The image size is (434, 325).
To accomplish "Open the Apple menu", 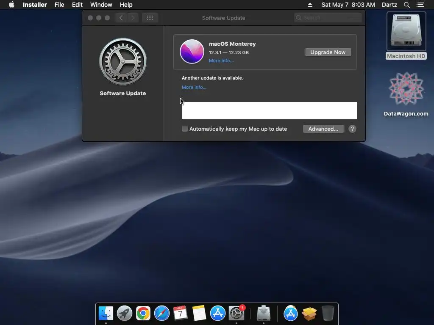I will [11, 5].
